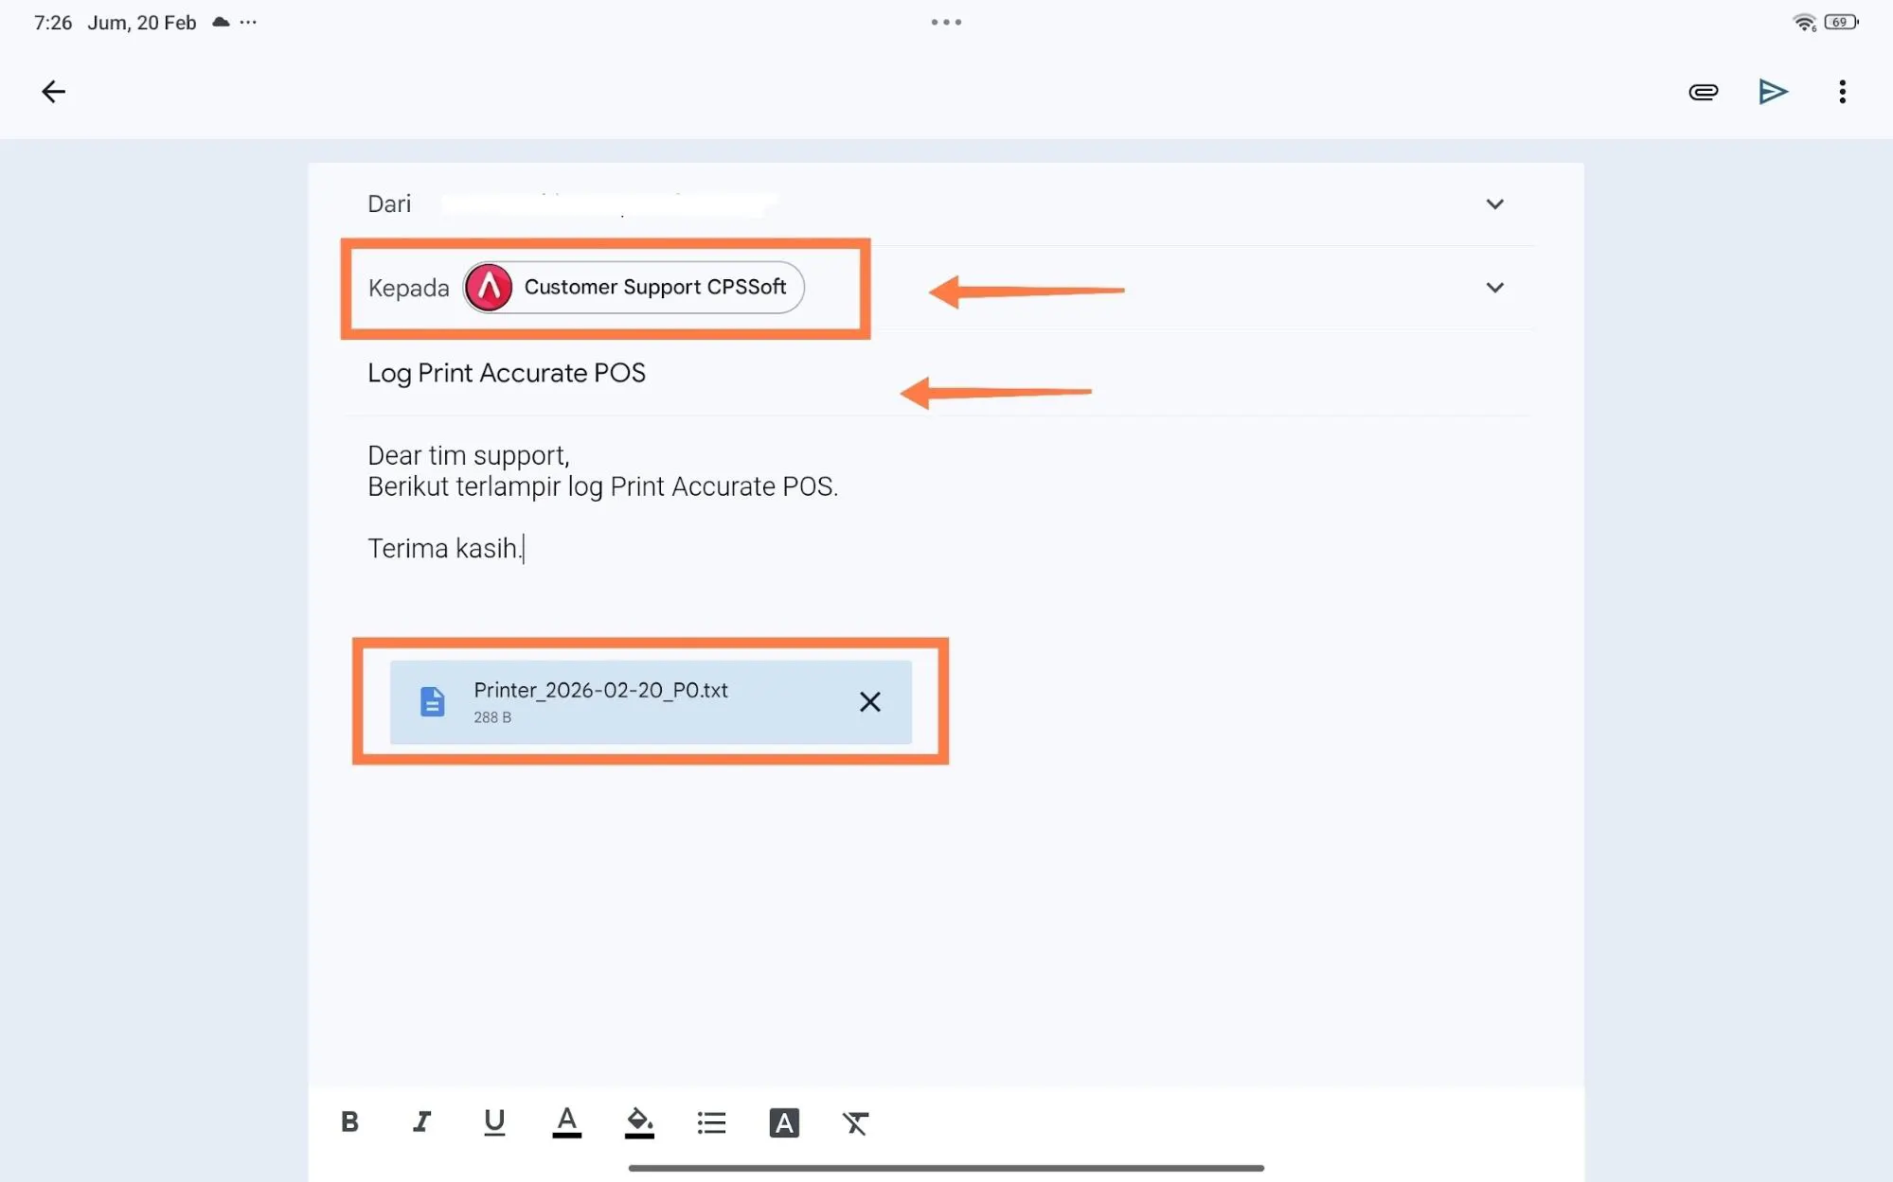1893x1182 pixels.
Task: Remove the Printer_2026-02-20_PO.txt attachment
Action: 869,702
